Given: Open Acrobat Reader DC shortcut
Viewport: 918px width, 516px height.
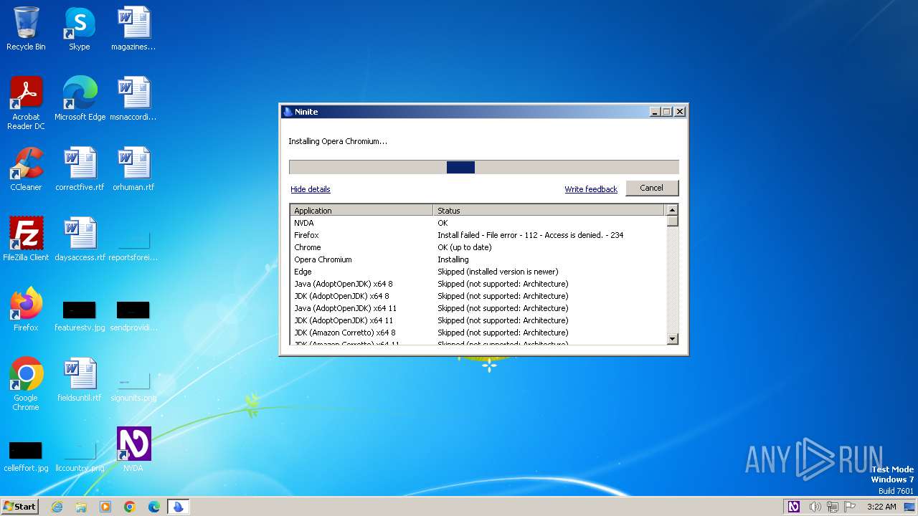Looking at the screenshot, I should [x=26, y=103].
